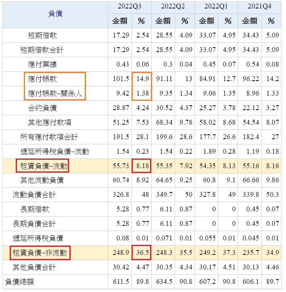This screenshot has width=286, height=292.
Task: Click the 235.7 amount cell
Action: pos(251,253)
